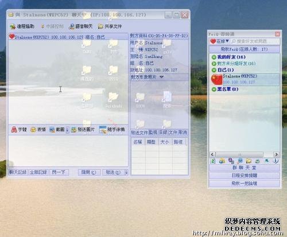287x237 pixels.
Task: Start a 語音聊天 voice chat
Action: [81, 26]
